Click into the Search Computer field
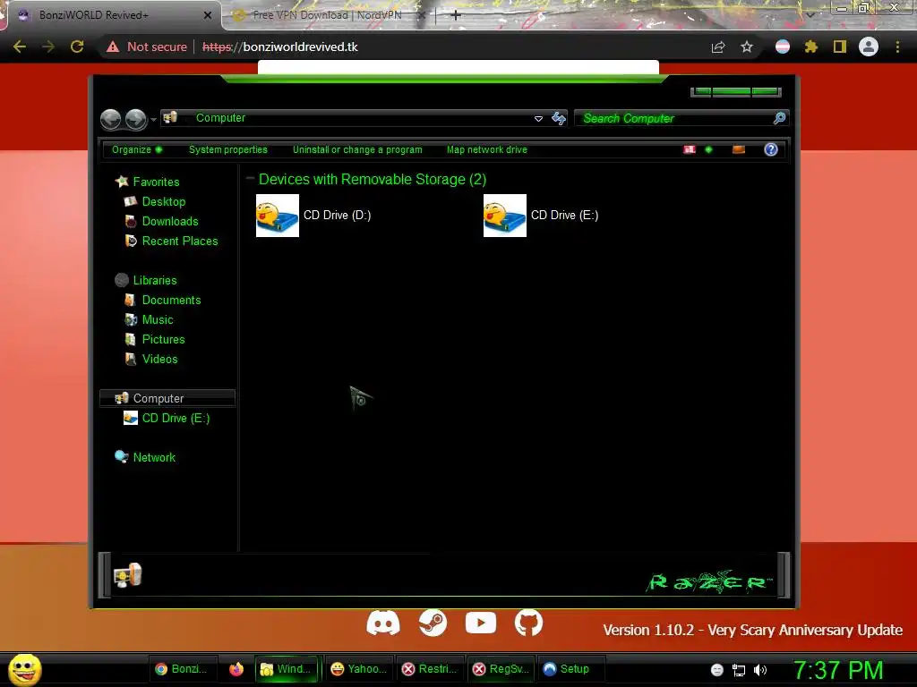Viewport: 917px width, 687px height. click(673, 119)
